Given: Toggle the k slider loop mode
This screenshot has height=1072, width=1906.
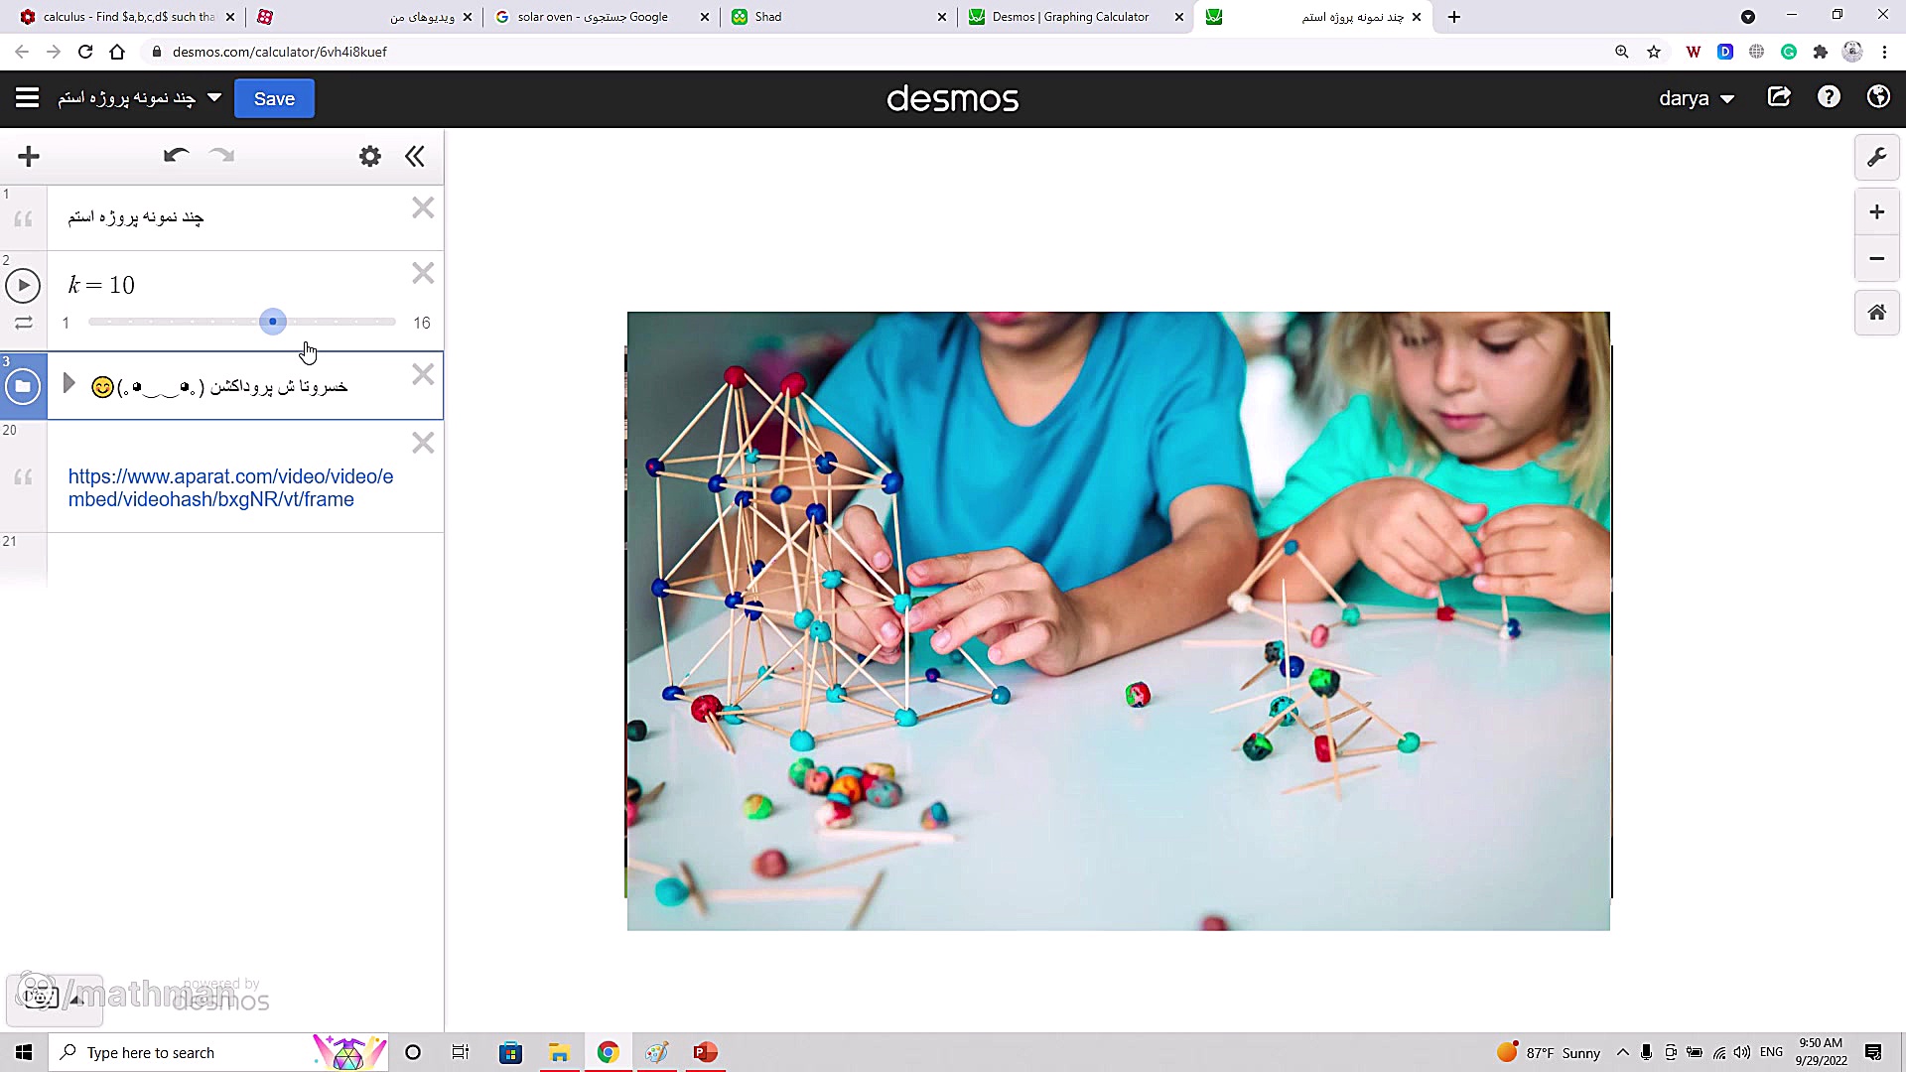Looking at the screenshot, I should pyautogui.click(x=23, y=323).
